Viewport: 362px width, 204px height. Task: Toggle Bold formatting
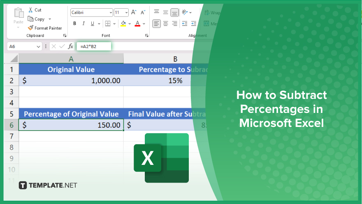[74, 23]
